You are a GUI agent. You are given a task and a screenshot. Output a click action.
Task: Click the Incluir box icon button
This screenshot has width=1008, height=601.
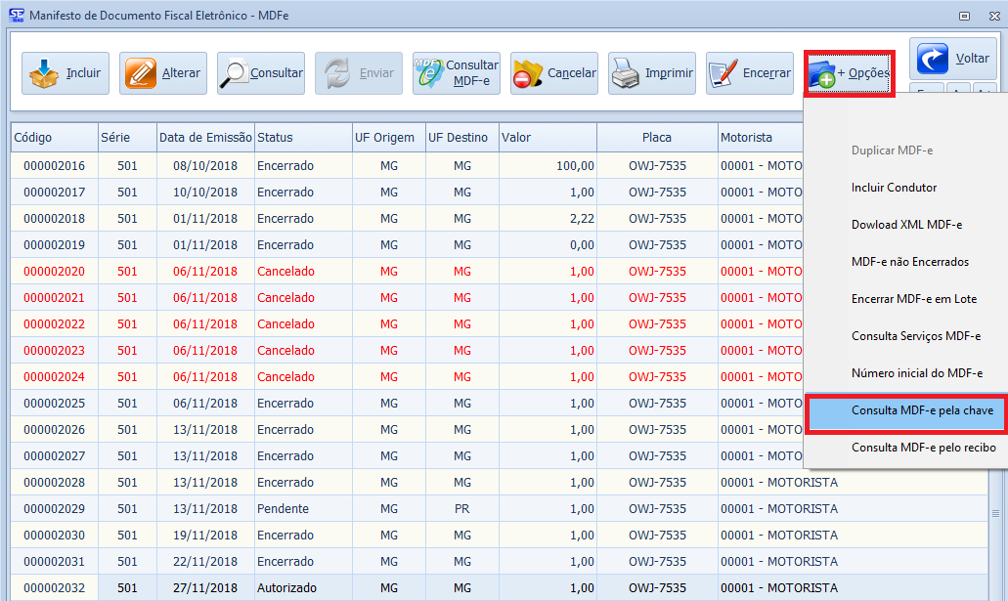coord(66,73)
